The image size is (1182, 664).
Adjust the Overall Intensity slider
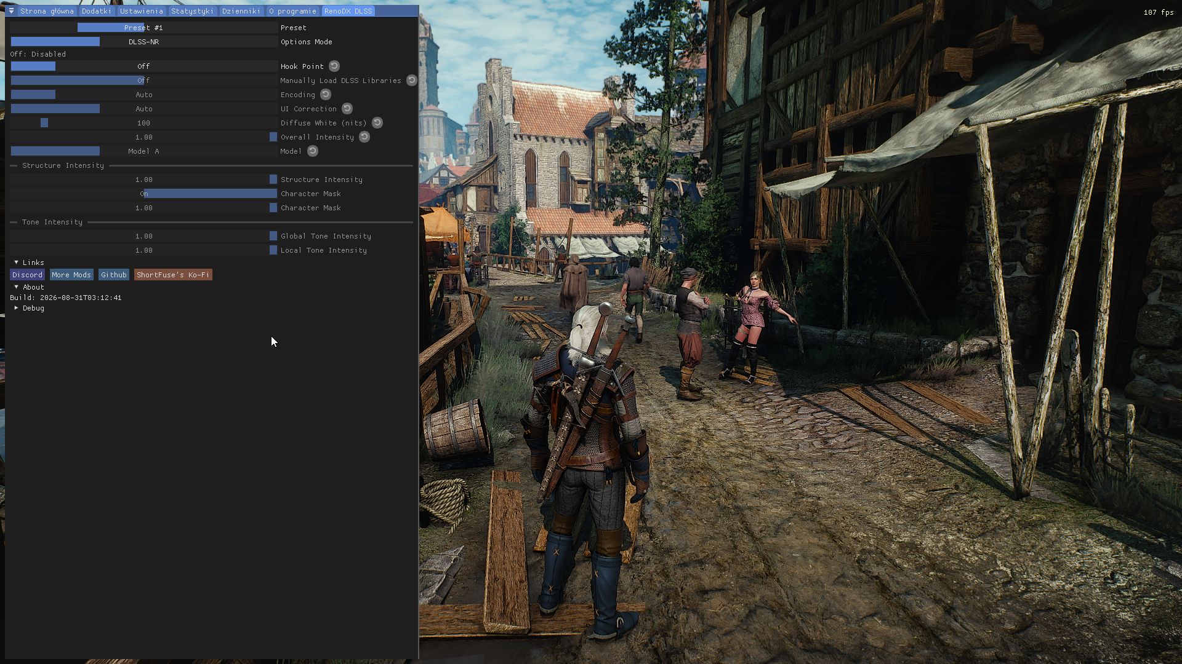(x=143, y=137)
